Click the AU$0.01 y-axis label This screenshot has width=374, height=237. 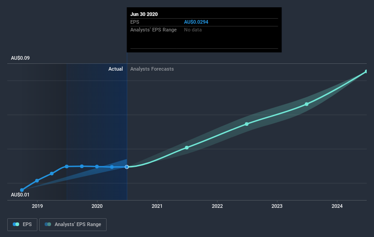tap(20, 195)
